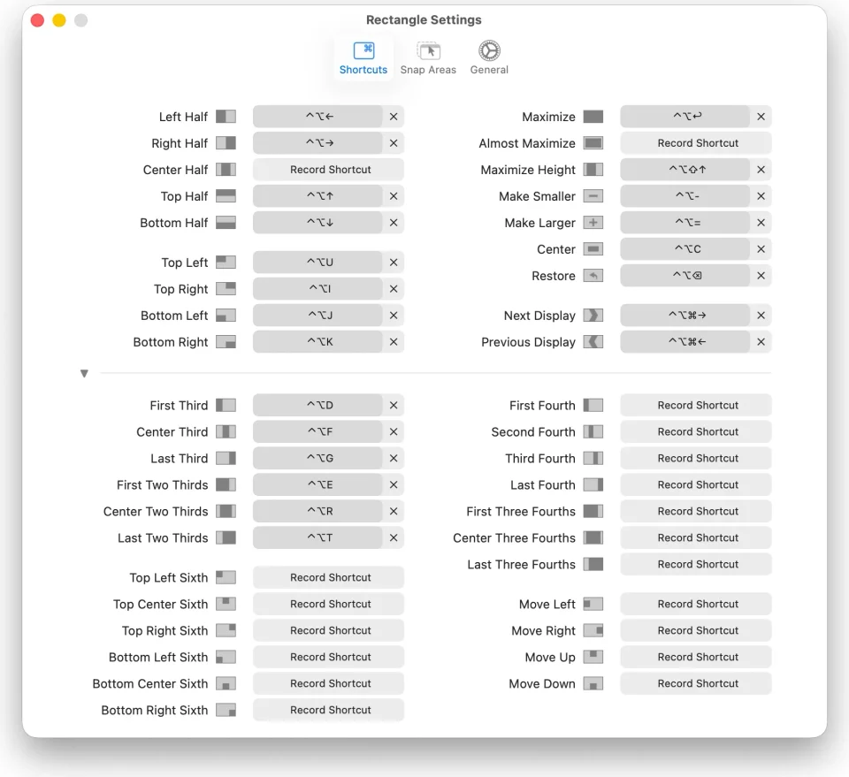The height and width of the screenshot is (777, 849).
Task: Record a shortcut for First Fourth
Action: click(696, 405)
